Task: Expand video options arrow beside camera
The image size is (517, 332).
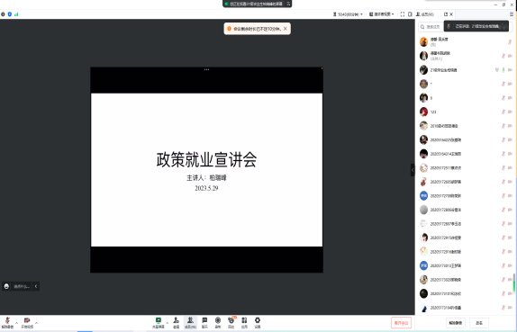Action: click(36, 323)
